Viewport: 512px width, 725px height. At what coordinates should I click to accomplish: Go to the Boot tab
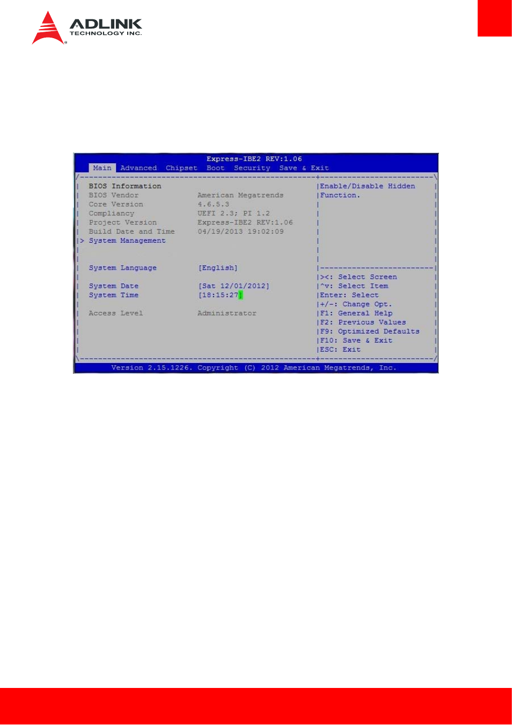216,168
